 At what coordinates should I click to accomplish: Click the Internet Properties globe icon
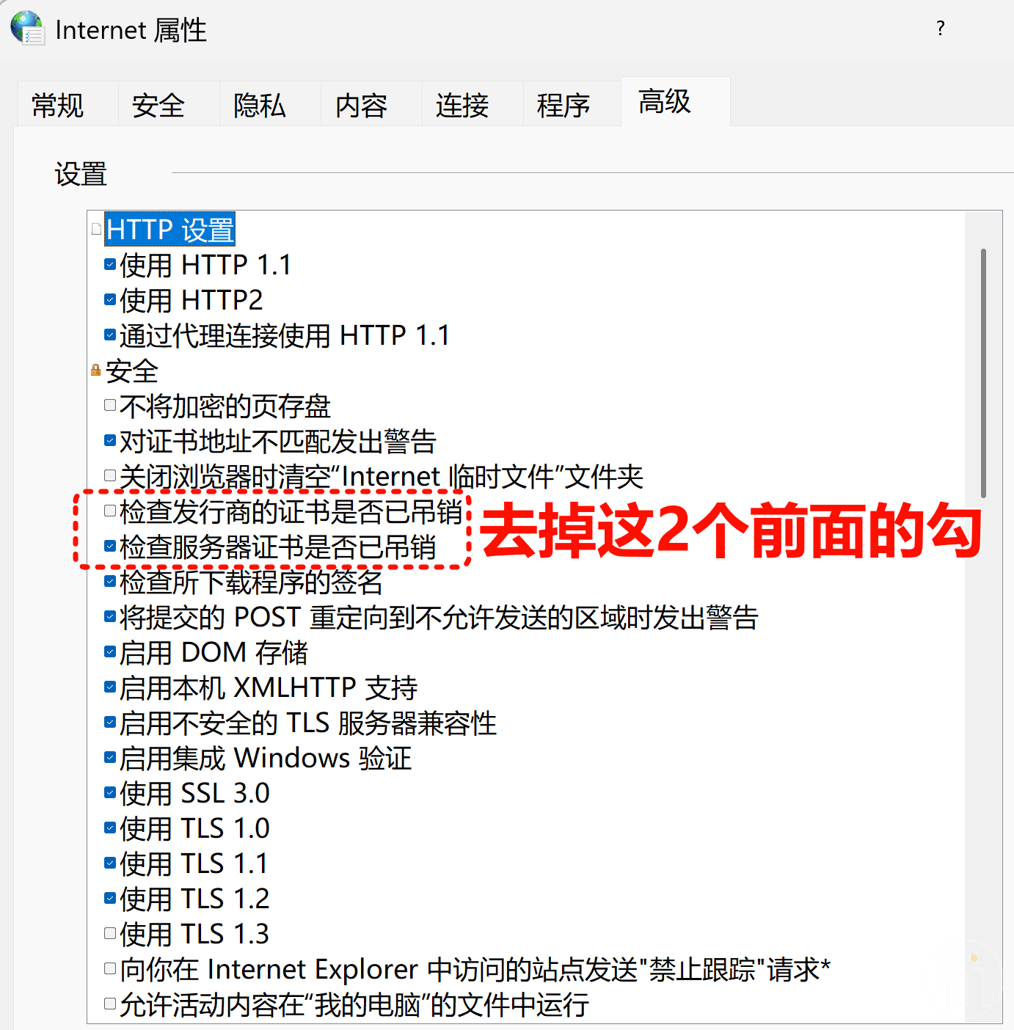click(x=27, y=28)
